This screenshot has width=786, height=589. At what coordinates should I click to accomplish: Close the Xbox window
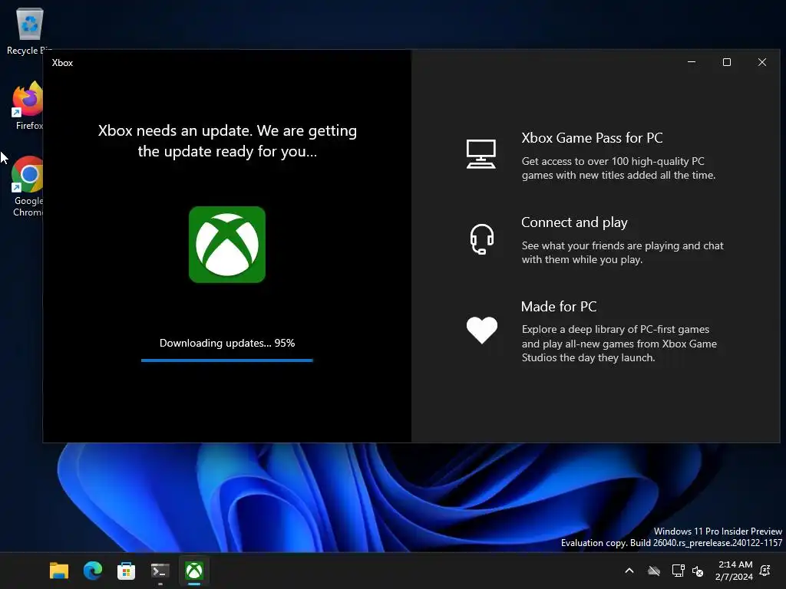coord(762,62)
